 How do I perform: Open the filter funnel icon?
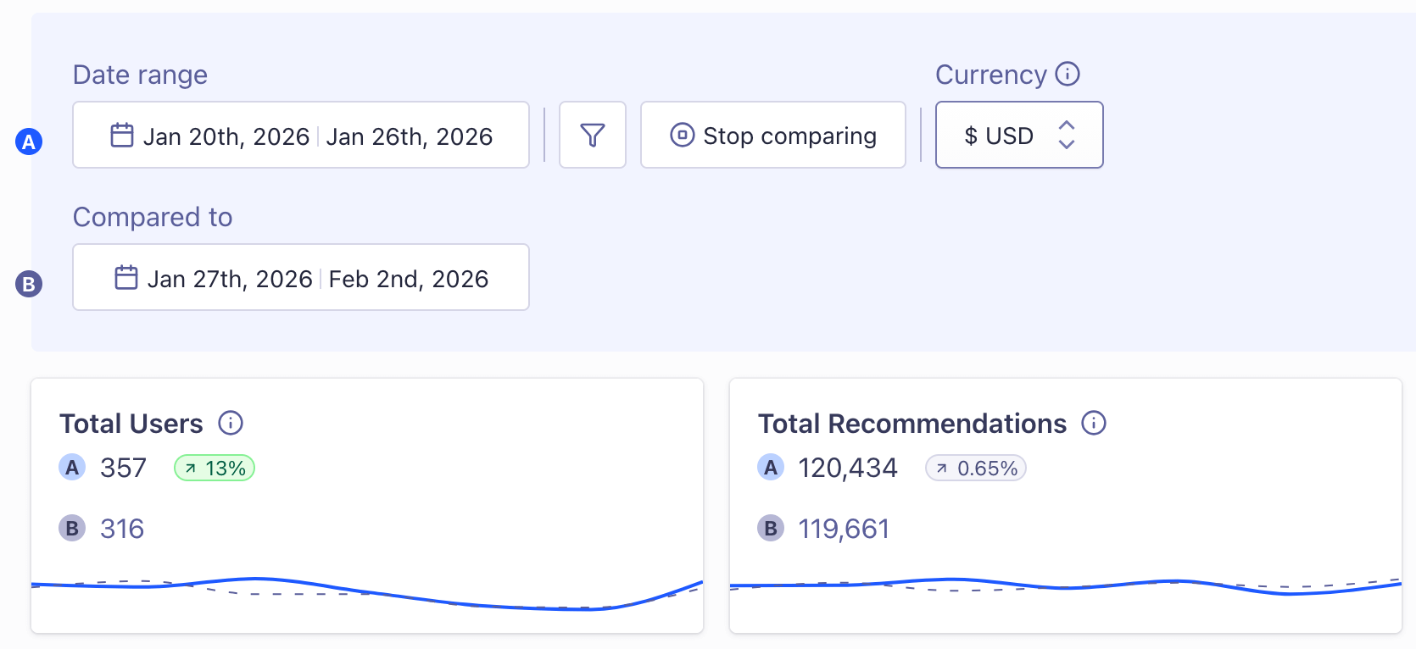592,135
